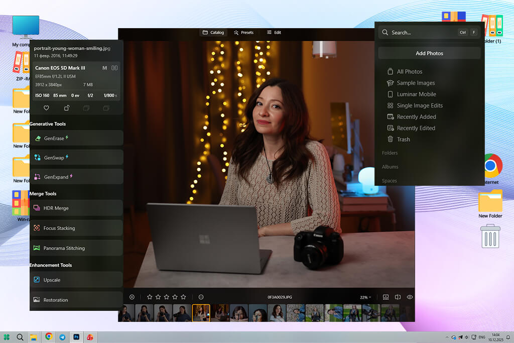Toggle the favorite heart icon

[46, 108]
